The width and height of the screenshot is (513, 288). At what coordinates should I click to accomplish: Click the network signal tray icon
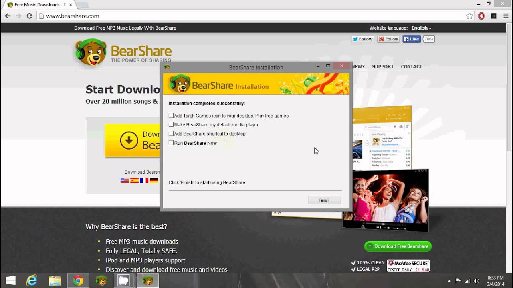[x=467, y=281]
